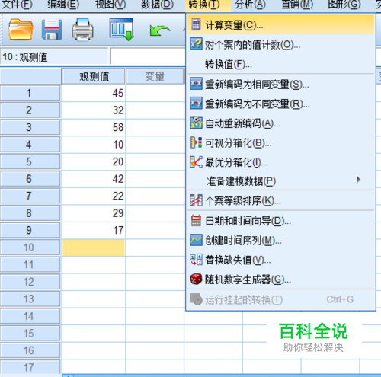Click the icon beside 对个案内的值计数
The height and width of the screenshot is (377, 381).
pos(196,44)
